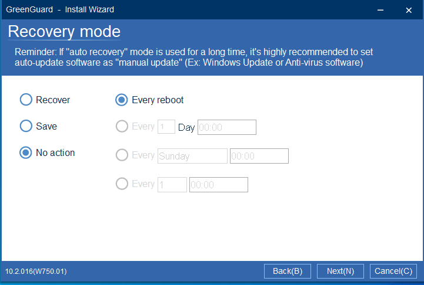Open the Sunday weekday selector
Screen dimensions: 424x285
pyautogui.click(x=192, y=156)
